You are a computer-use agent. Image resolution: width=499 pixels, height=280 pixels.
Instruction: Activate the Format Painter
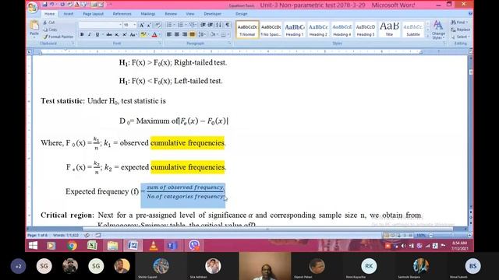(x=58, y=37)
